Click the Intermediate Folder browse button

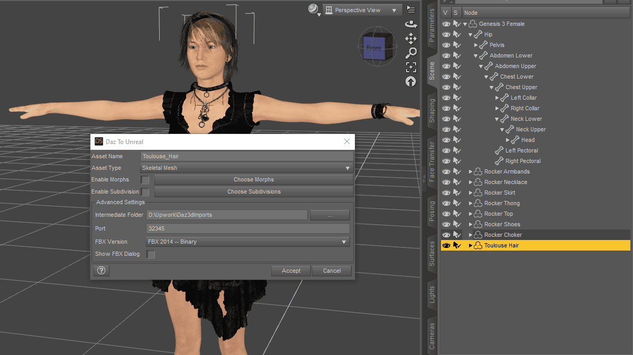click(x=330, y=215)
